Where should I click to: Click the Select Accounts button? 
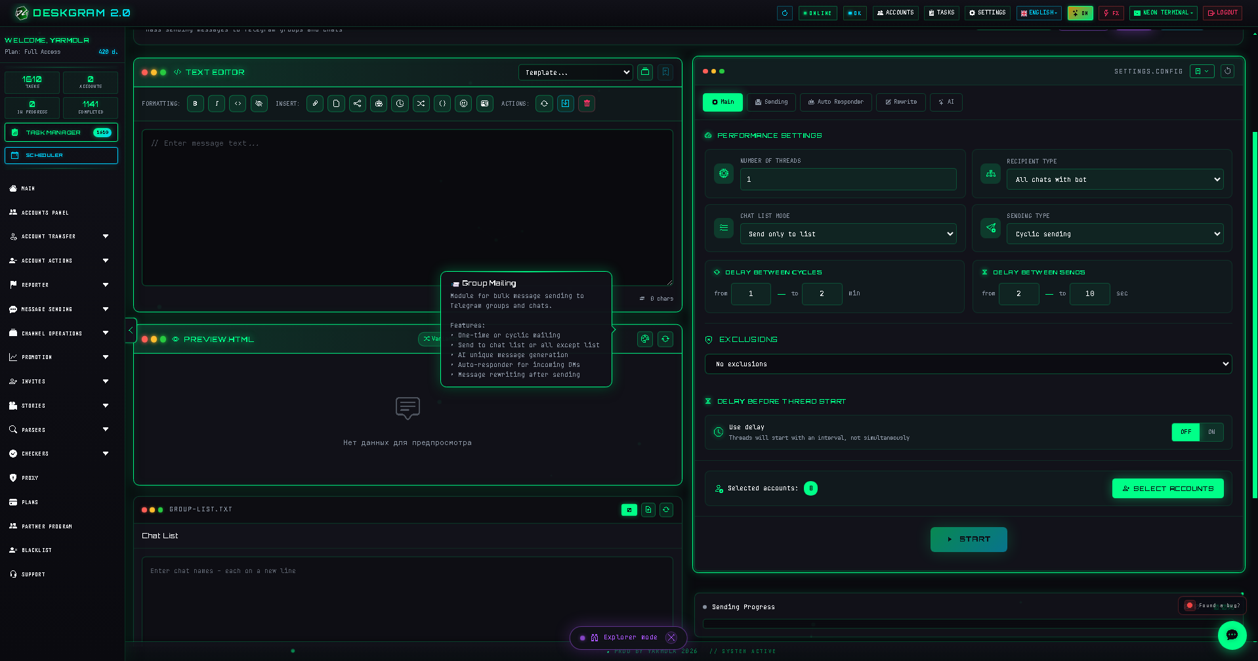[x=1167, y=488]
